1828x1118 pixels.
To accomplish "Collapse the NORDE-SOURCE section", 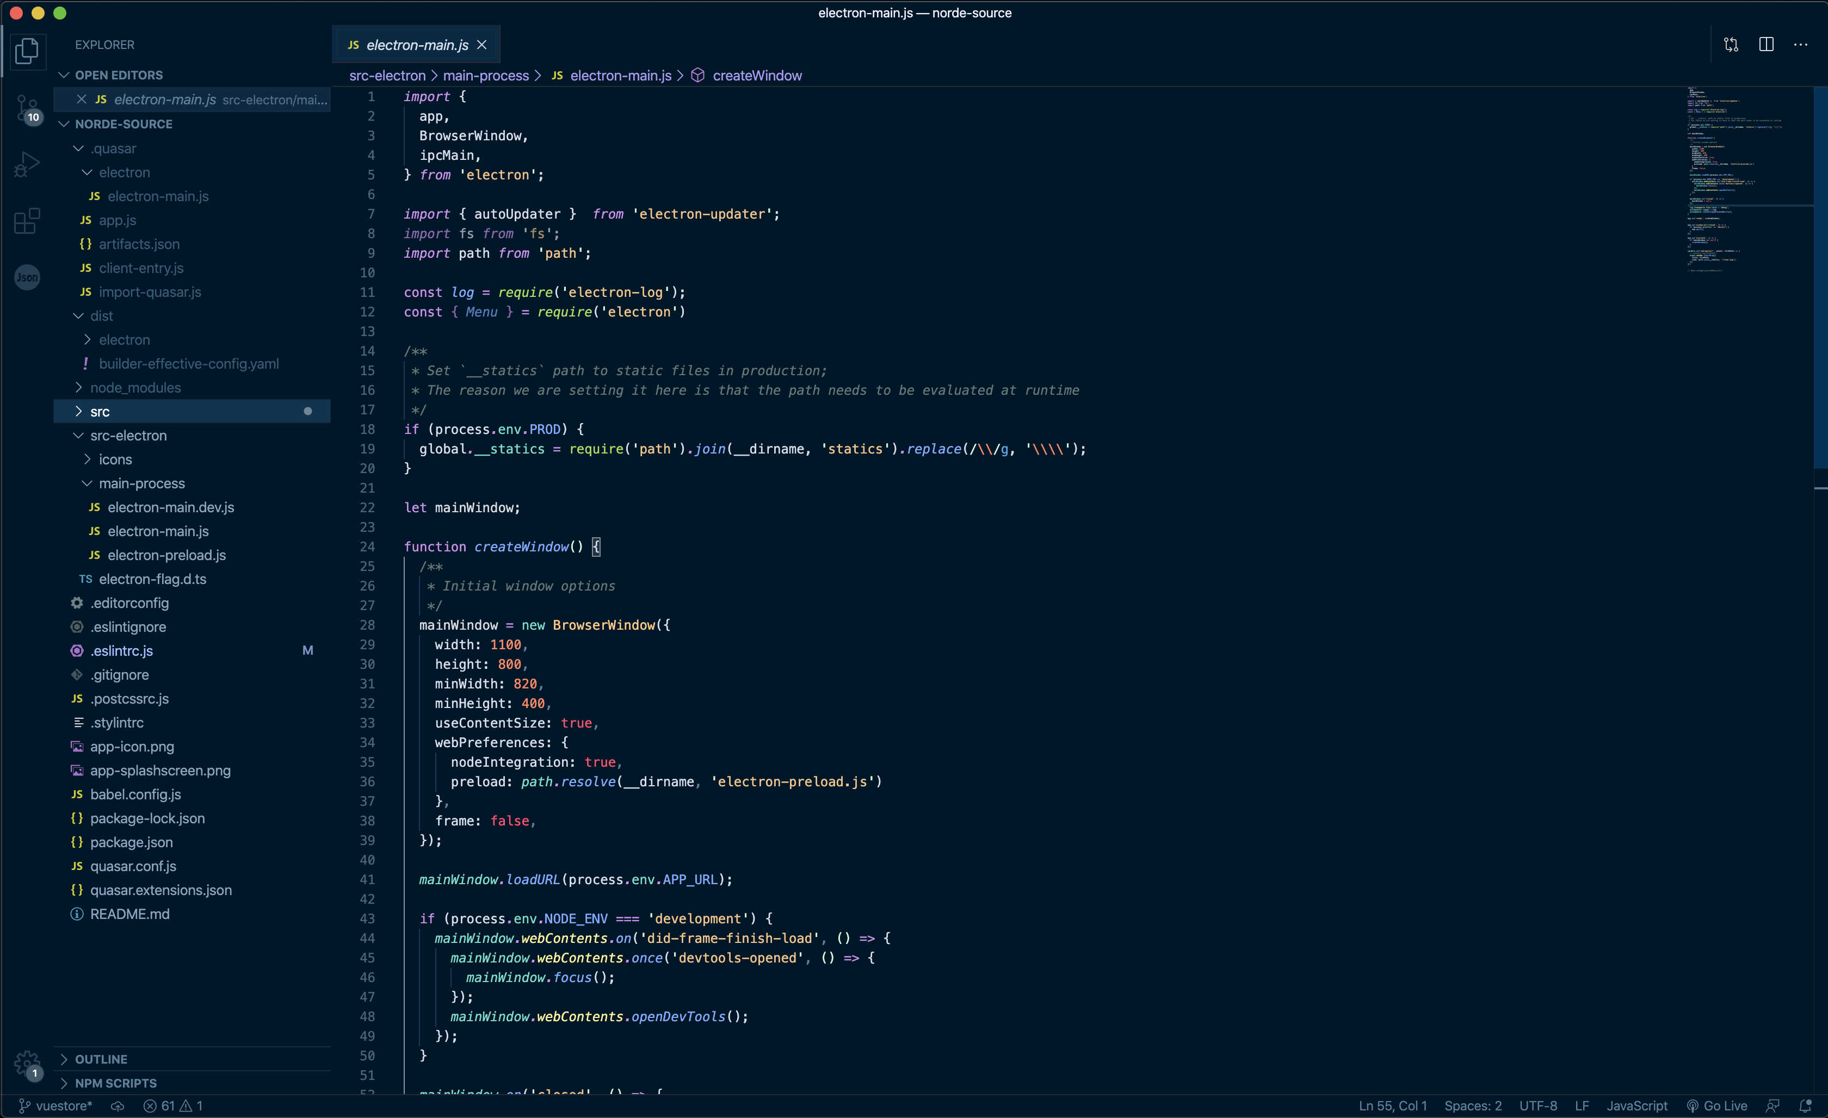I will pyautogui.click(x=192, y=124).
